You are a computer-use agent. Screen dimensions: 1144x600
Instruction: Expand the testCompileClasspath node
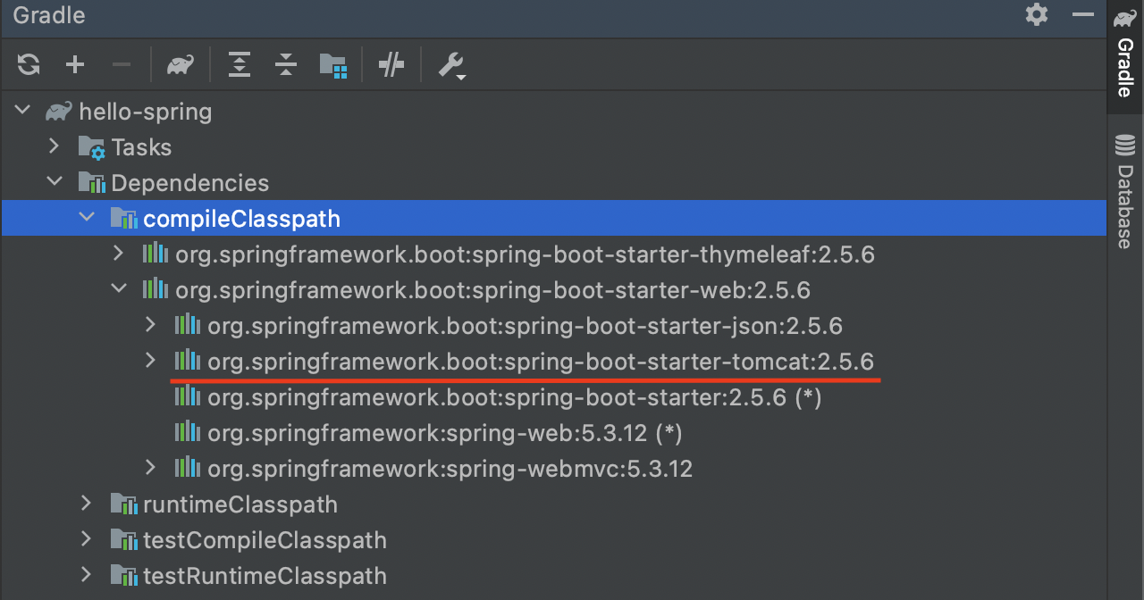(x=87, y=539)
